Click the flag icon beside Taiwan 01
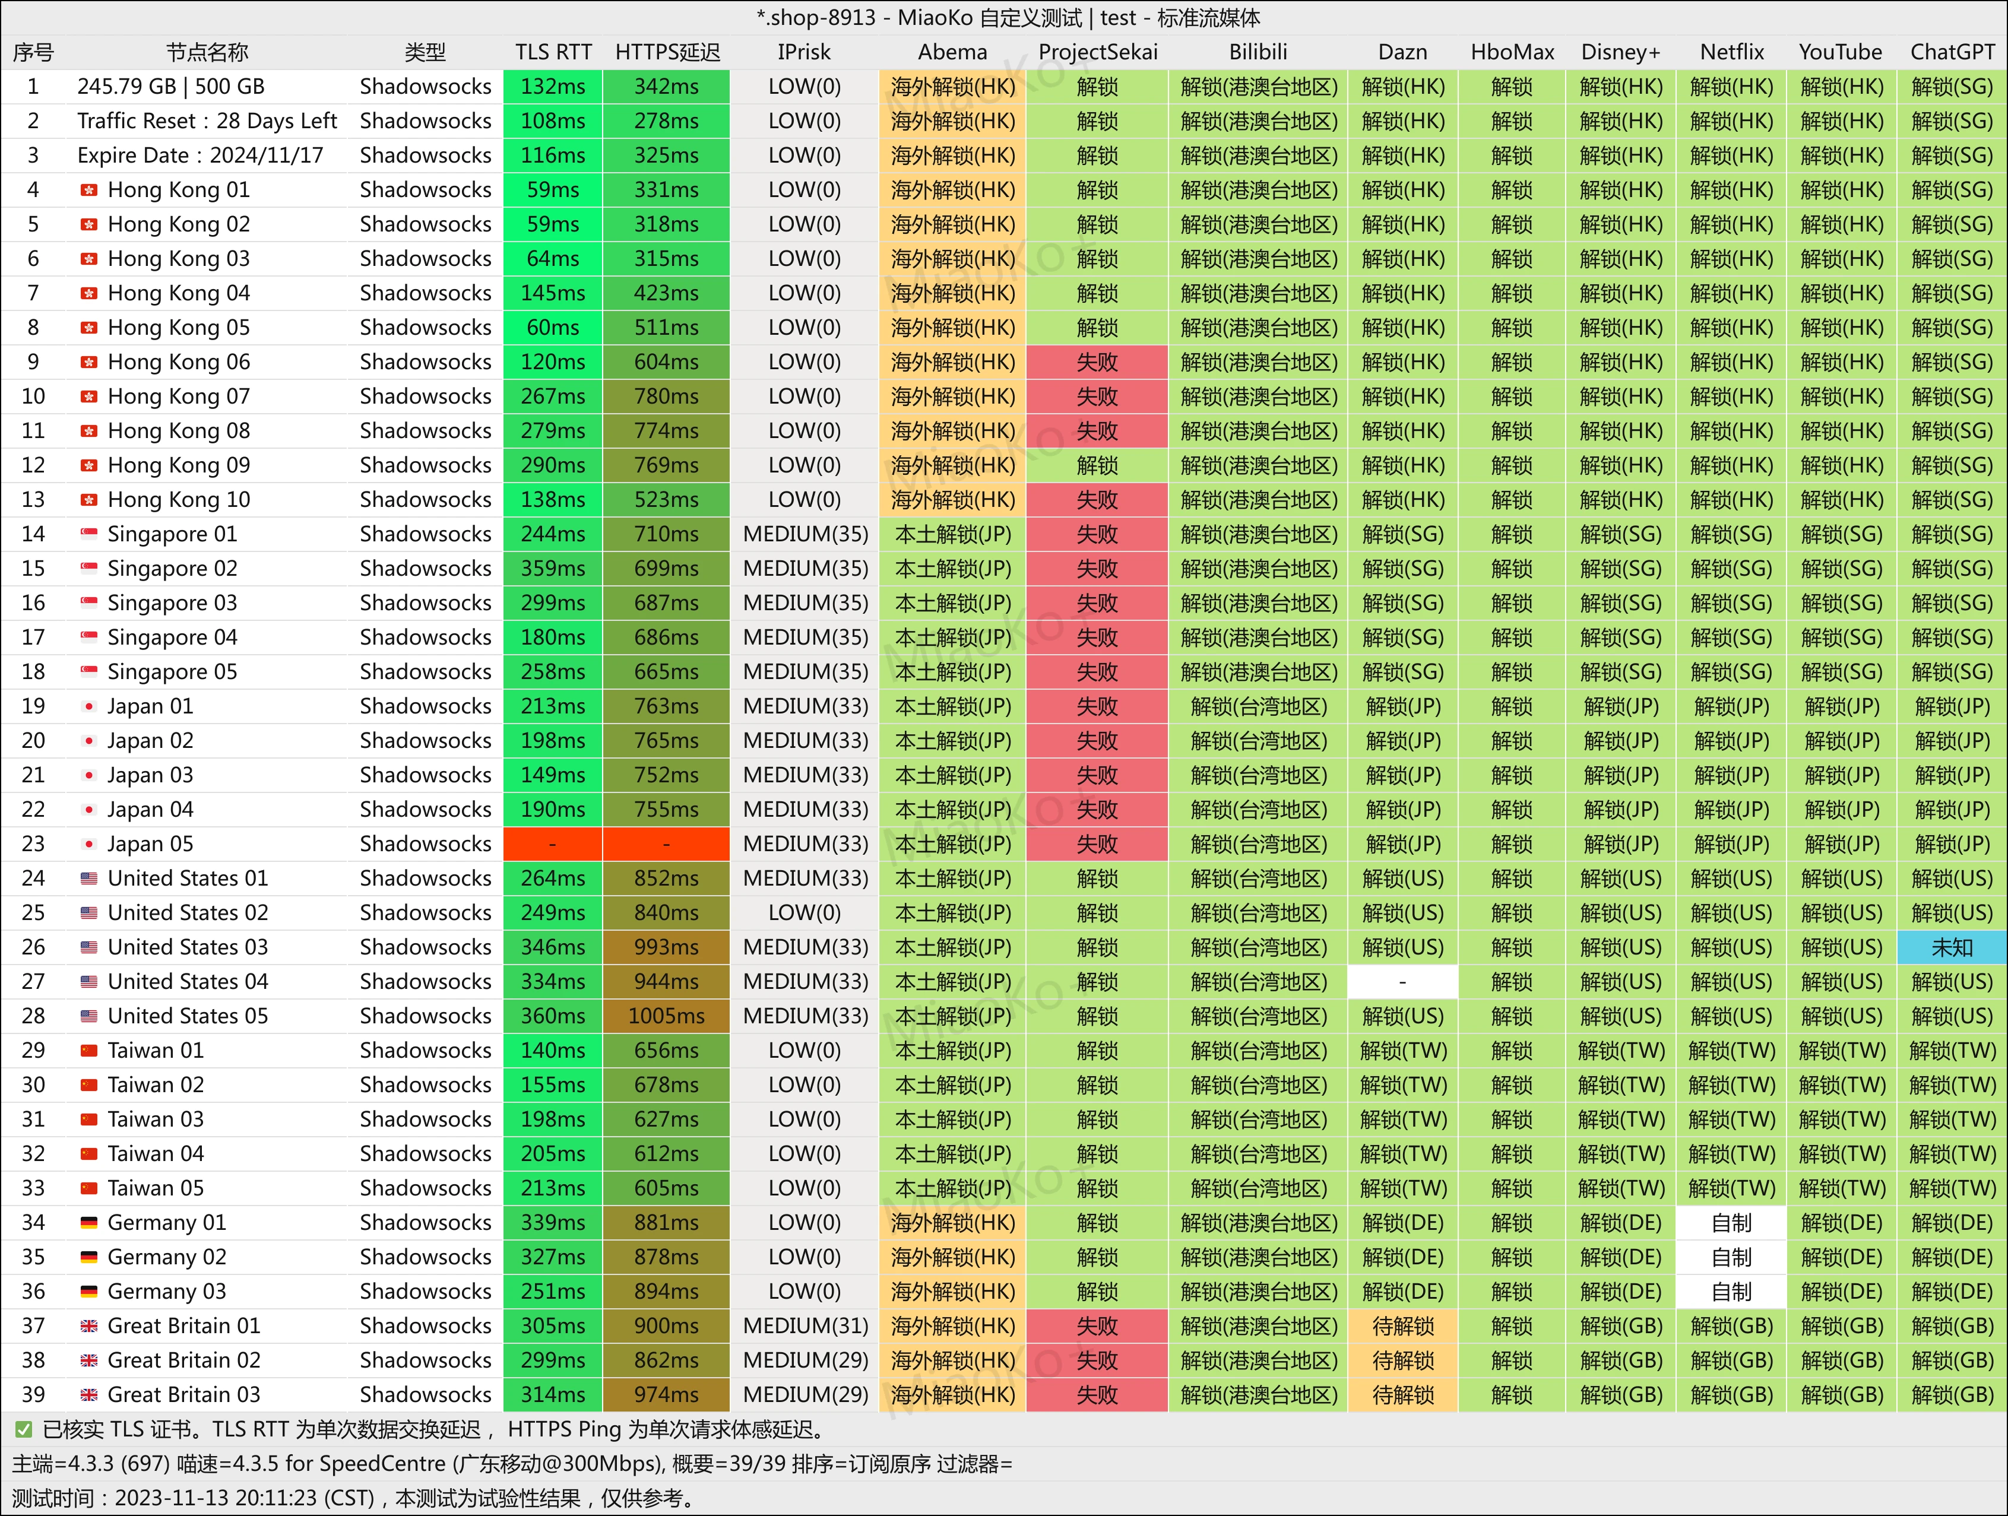This screenshot has width=2008, height=1516. click(x=89, y=1051)
